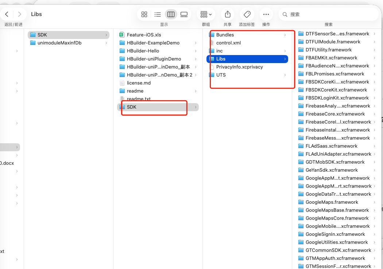Screen dimensions: 383x269
Task: Click the Share toolbar icon
Action: click(228, 14)
